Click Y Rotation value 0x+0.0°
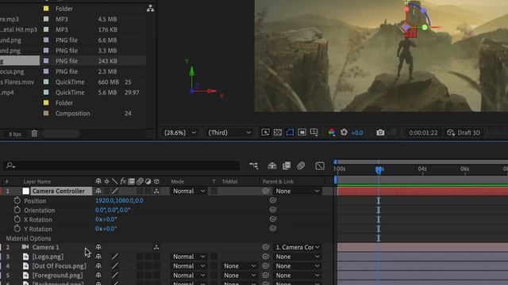The image size is (508, 285). pyautogui.click(x=106, y=229)
